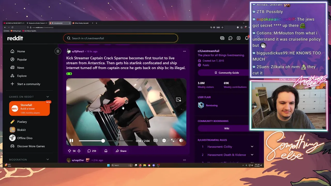331x186 pixels.
Task: Mute the video volume
Action: point(181,141)
